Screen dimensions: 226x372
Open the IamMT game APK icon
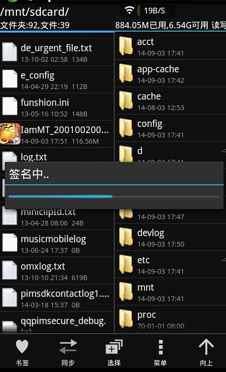[10, 134]
